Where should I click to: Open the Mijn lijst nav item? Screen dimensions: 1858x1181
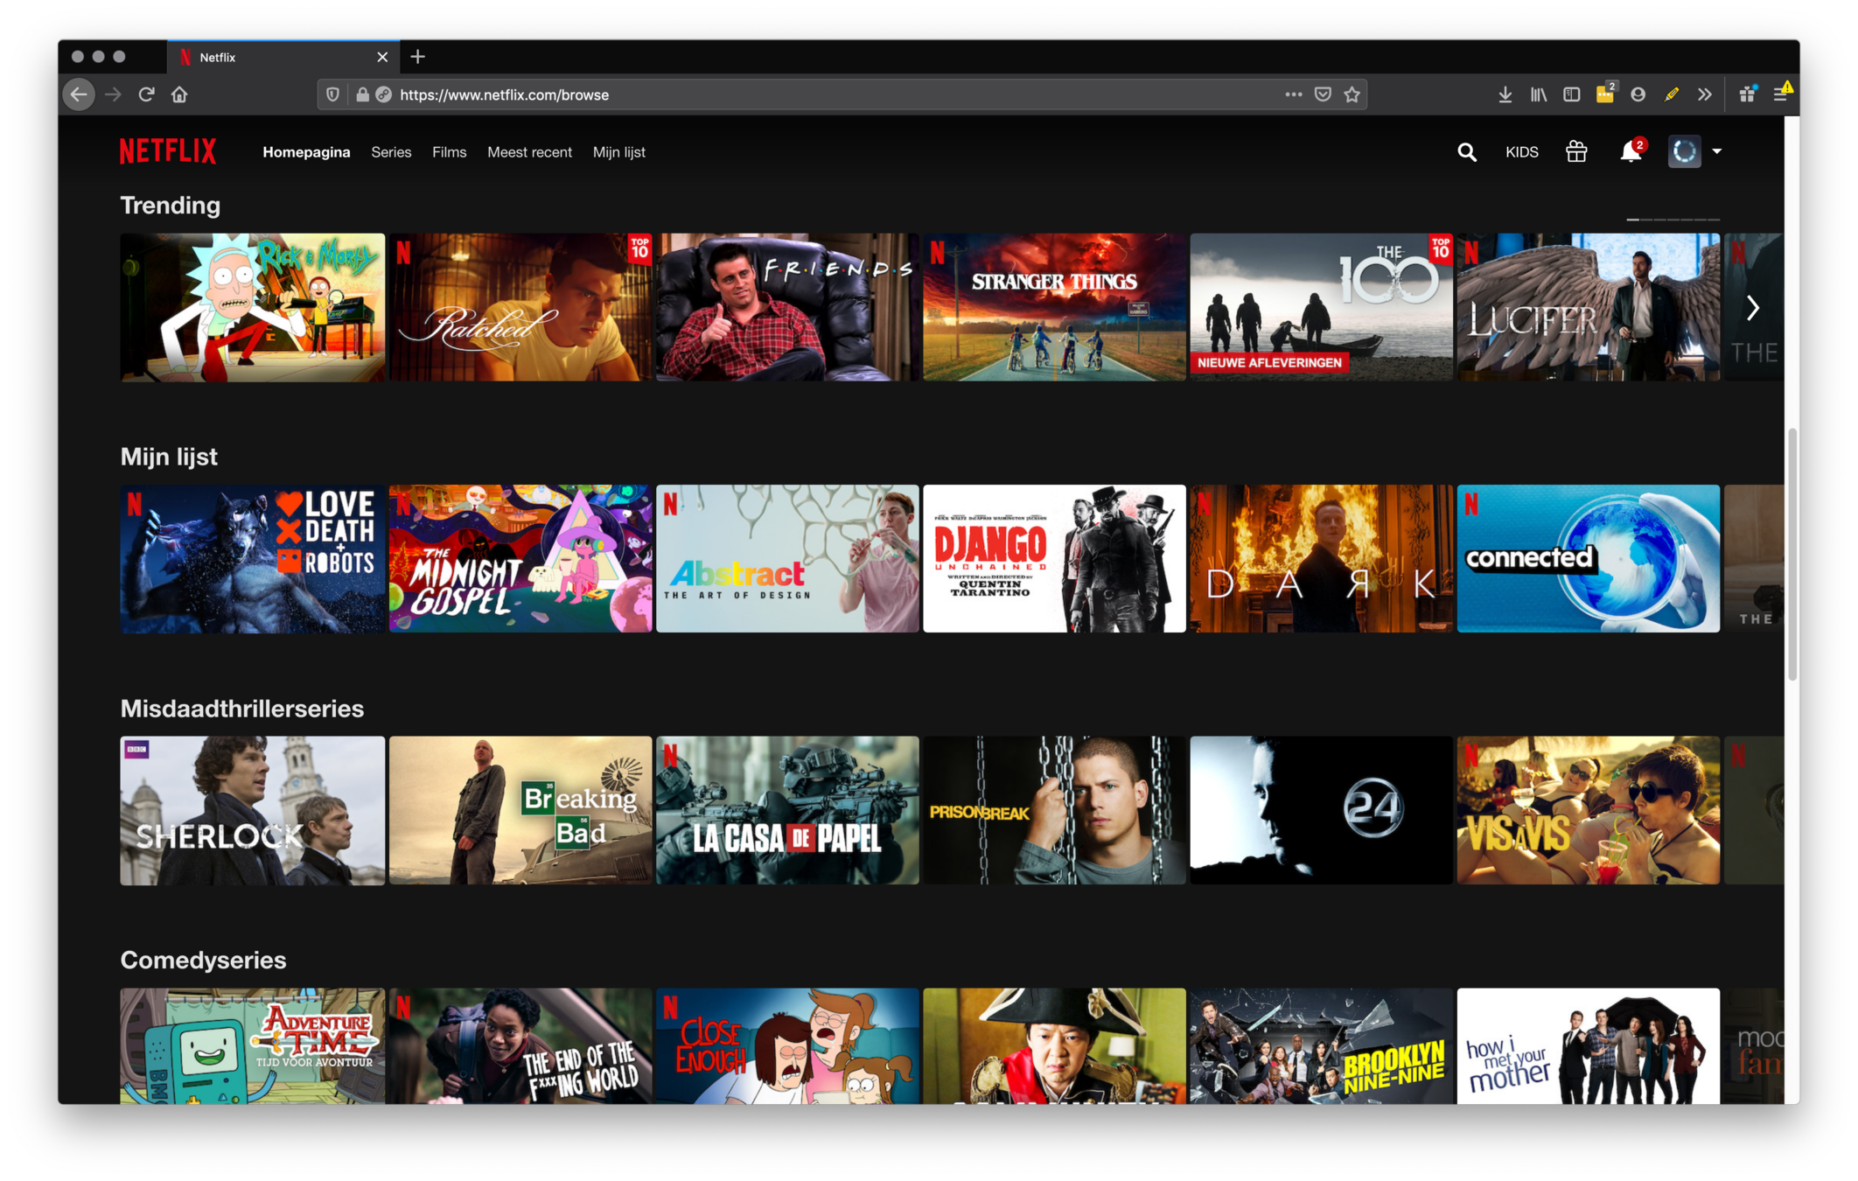click(618, 152)
